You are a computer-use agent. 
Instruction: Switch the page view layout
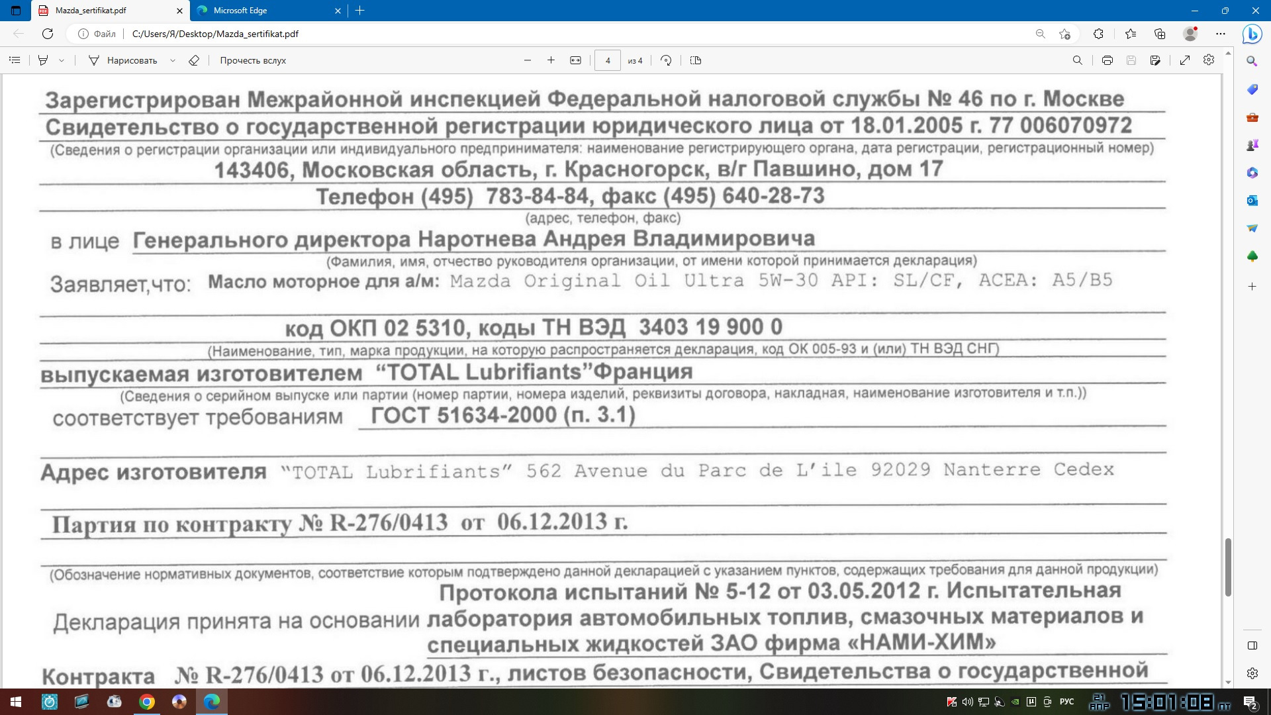(x=695, y=60)
